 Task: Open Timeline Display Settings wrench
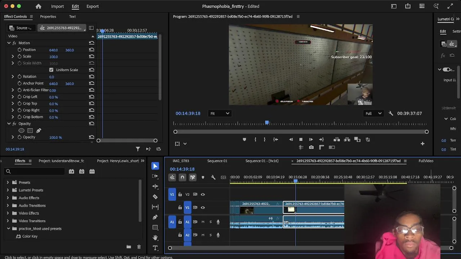point(213,177)
